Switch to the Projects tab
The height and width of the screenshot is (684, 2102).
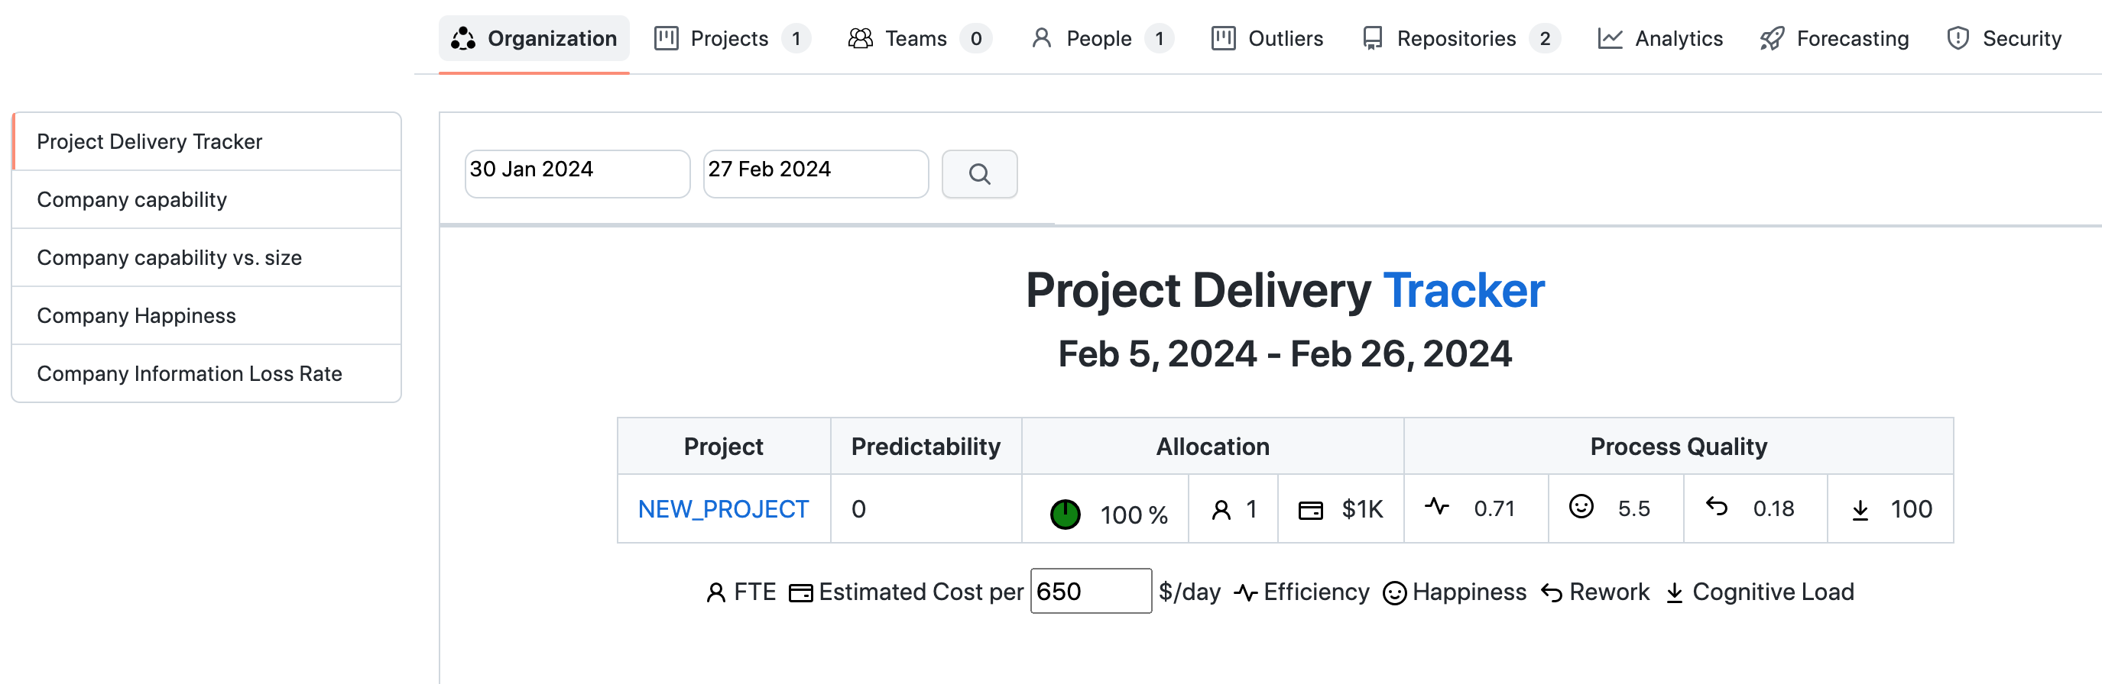(x=732, y=38)
